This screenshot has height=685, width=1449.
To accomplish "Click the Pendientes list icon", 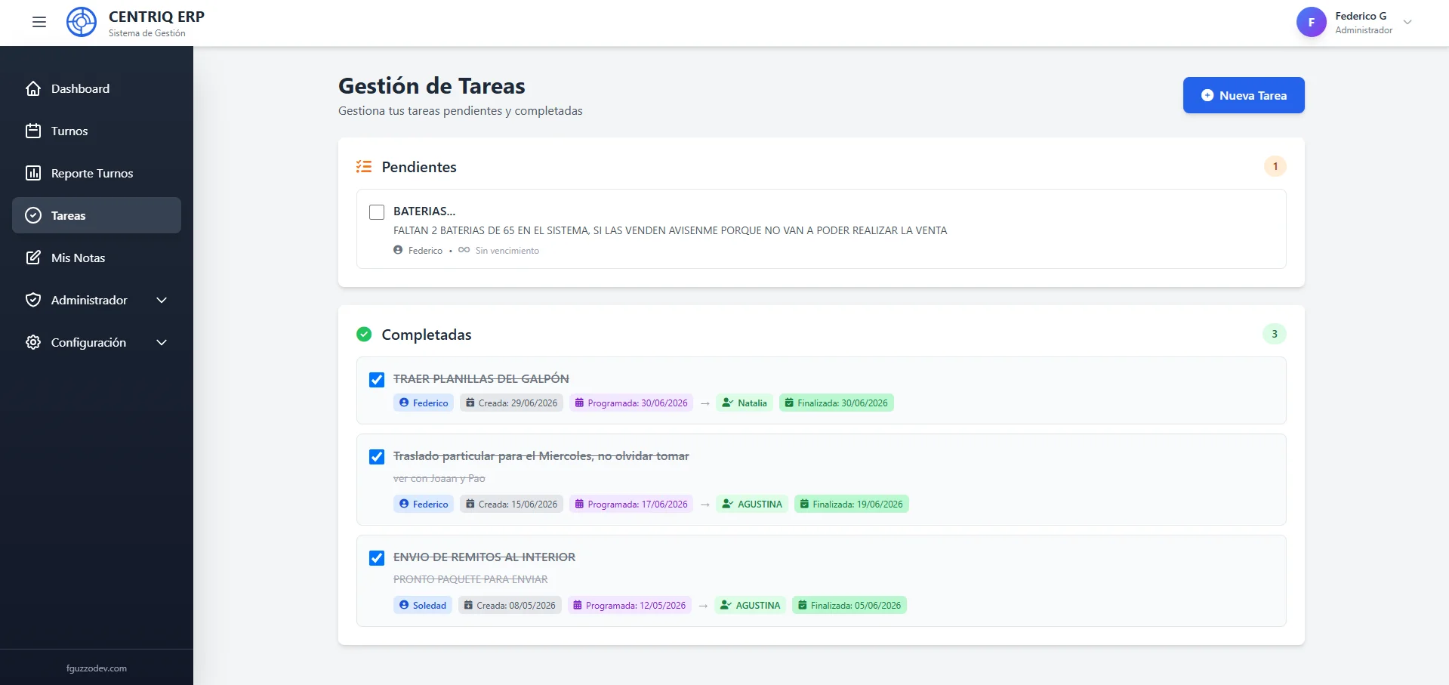I will pyautogui.click(x=364, y=166).
